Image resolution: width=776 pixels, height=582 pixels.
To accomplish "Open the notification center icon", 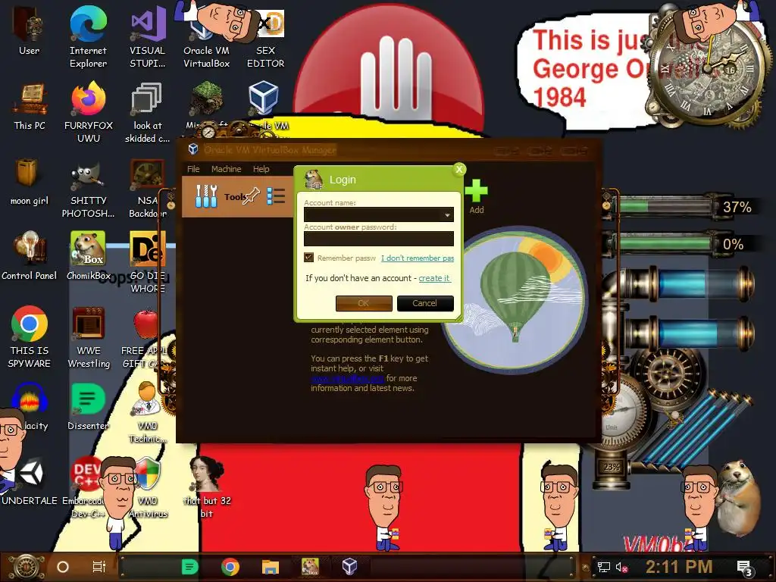I will [x=745, y=568].
